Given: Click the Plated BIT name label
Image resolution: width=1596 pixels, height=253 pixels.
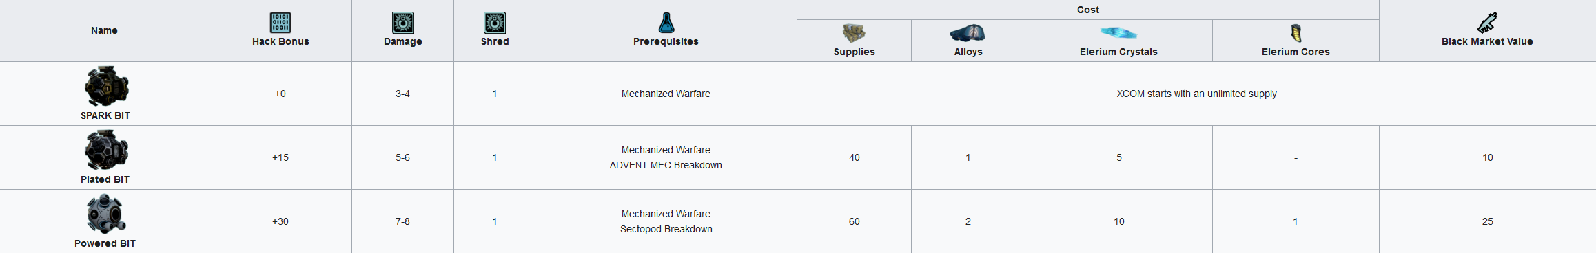Looking at the screenshot, I should pyautogui.click(x=105, y=179).
